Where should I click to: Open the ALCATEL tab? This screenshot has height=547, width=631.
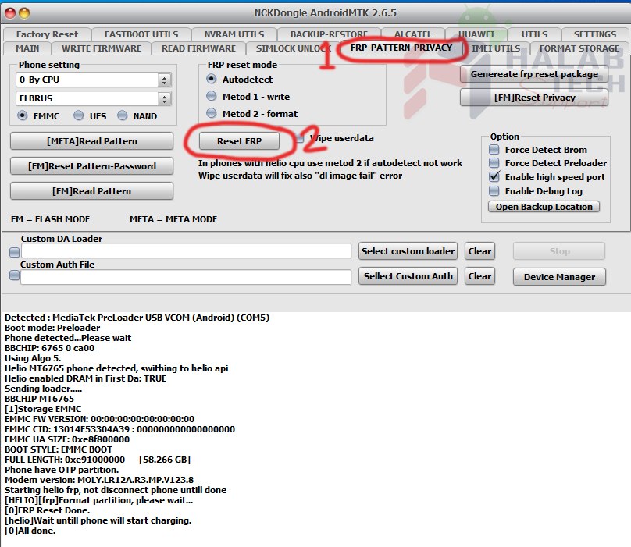coord(413,34)
